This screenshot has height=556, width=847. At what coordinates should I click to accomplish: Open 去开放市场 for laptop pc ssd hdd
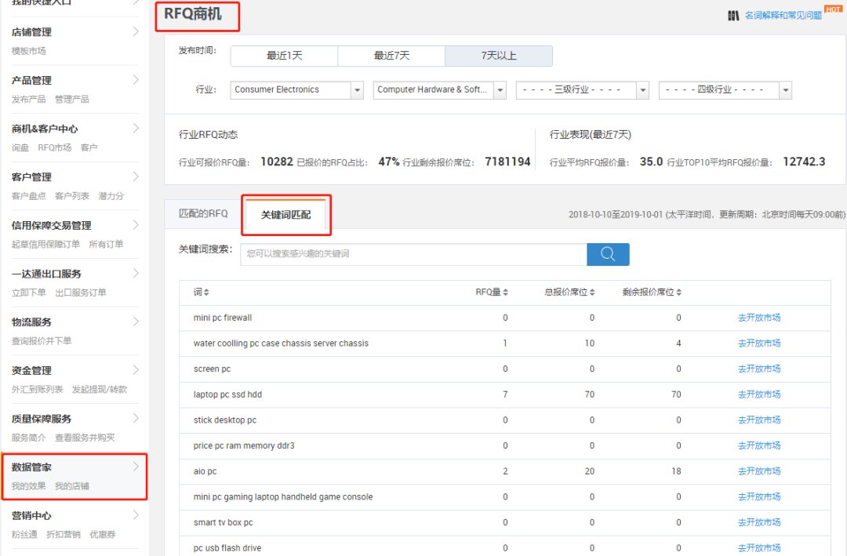[x=759, y=394]
